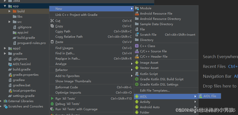The width and height of the screenshot is (238, 115).
Task: Click the green Run play icon
Action: 52,98
